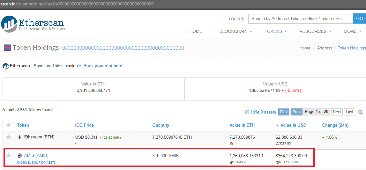Open AMIS contract address 0x949bEd886c...
This screenshot has width=366, height=170.
point(38,162)
